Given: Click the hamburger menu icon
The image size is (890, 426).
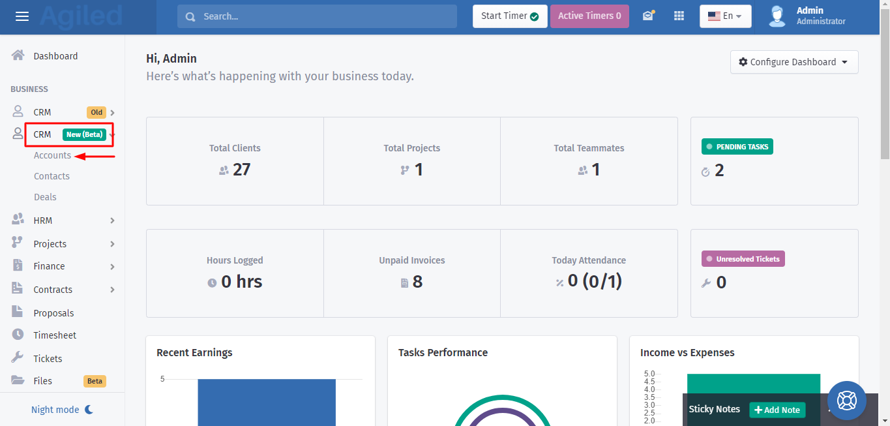Looking at the screenshot, I should pos(22,16).
